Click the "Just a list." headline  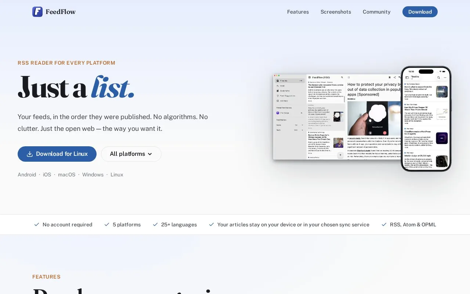76,87
